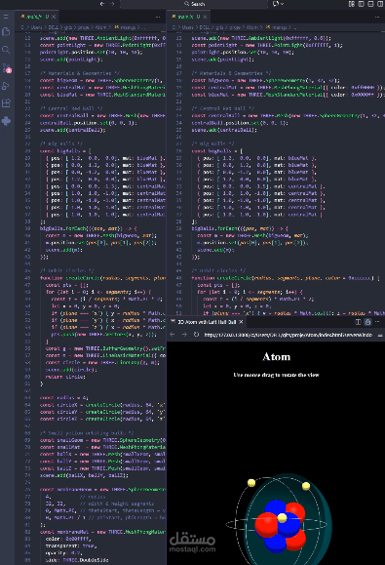Toggle the bottom panel layout icon
The image size is (385, 565).
[370, 4]
